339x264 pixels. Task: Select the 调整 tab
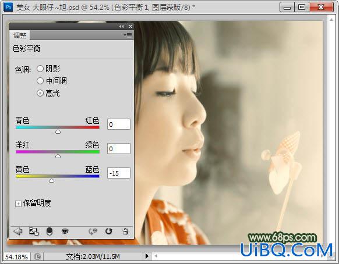point(20,35)
